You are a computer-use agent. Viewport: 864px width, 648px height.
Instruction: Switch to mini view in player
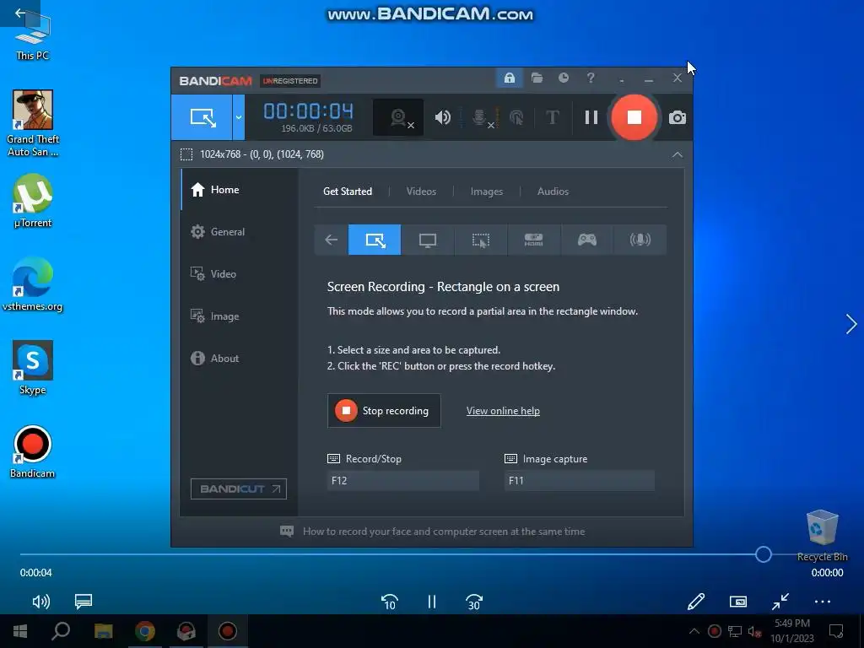[738, 601]
